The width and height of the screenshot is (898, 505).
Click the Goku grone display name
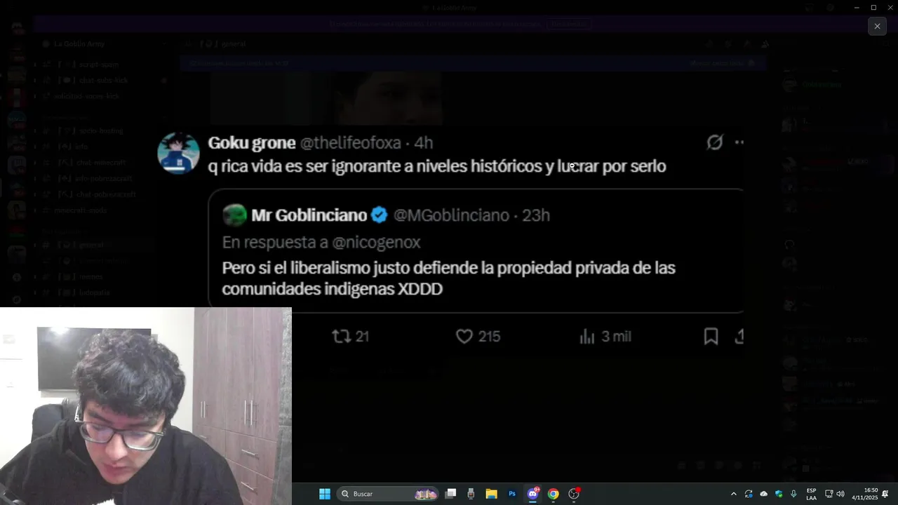coord(252,143)
